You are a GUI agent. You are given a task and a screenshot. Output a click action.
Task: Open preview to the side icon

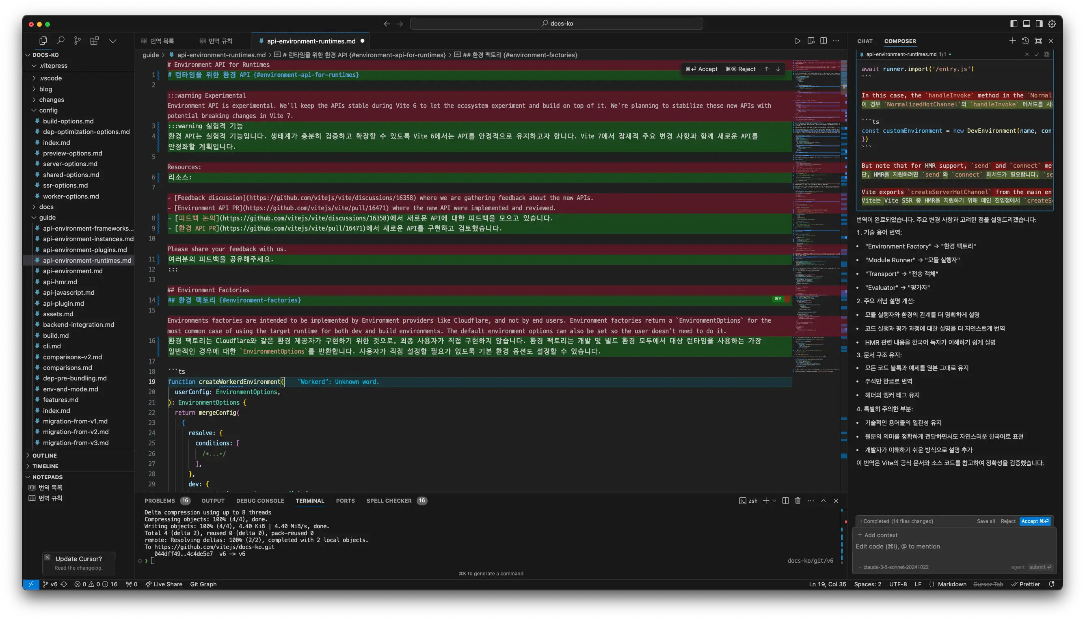pyautogui.click(x=811, y=41)
